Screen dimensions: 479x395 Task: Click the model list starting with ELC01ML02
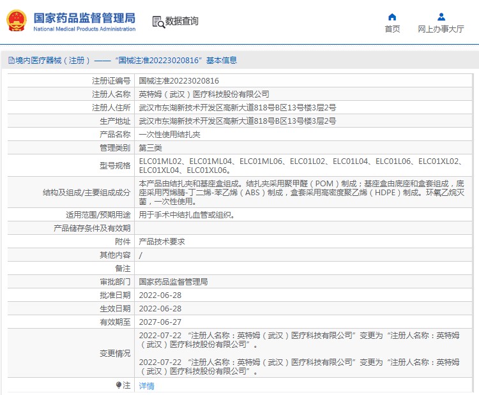300,165
